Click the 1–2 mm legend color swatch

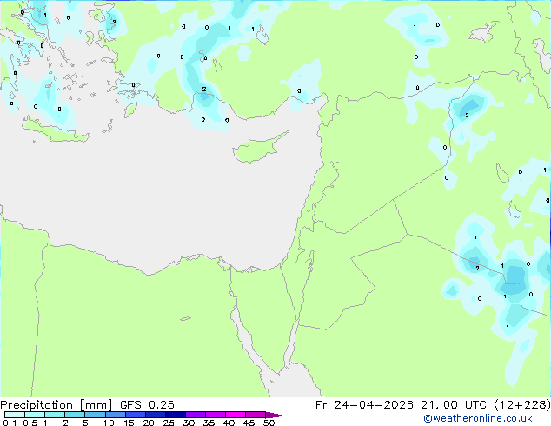point(55,415)
